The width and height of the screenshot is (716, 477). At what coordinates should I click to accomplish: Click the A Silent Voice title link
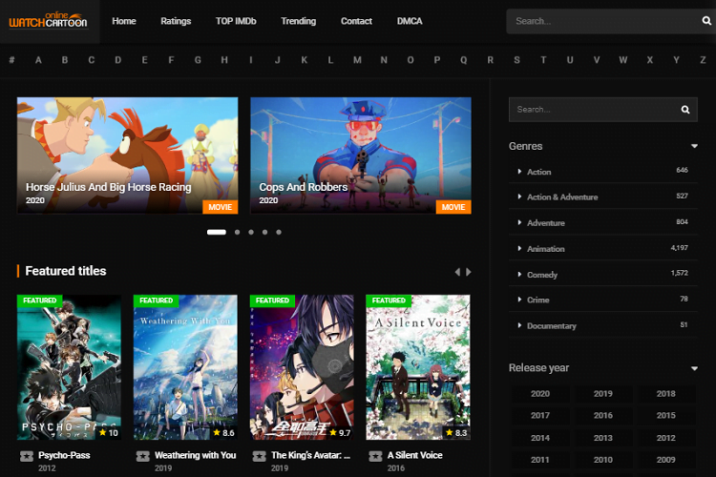tap(415, 455)
